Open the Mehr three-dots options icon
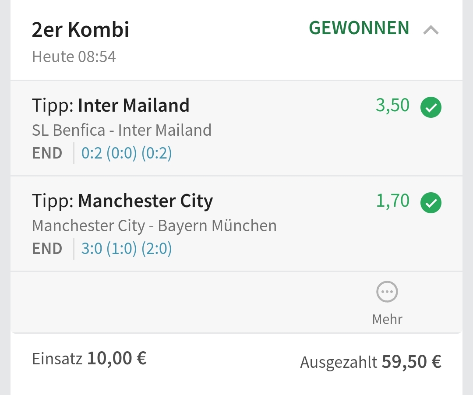The width and height of the screenshot is (473, 395). (387, 292)
